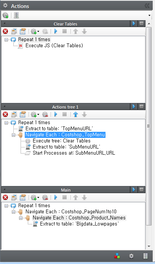The width and height of the screenshot is (155, 264).
Task: Run Actions tree 1 from its header play button
Action: pyautogui.click(x=134, y=107)
